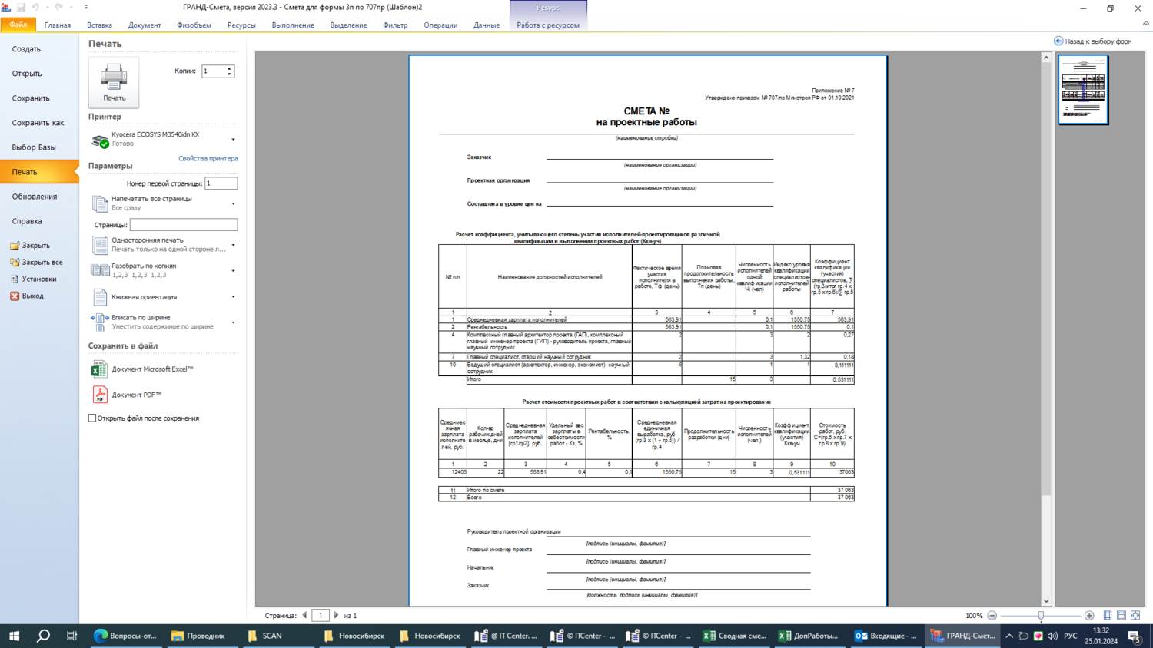The height and width of the screenshot is (648, 1153).
Task: Switch to the Вставка ribbon tab
Action: pos(99,25)
